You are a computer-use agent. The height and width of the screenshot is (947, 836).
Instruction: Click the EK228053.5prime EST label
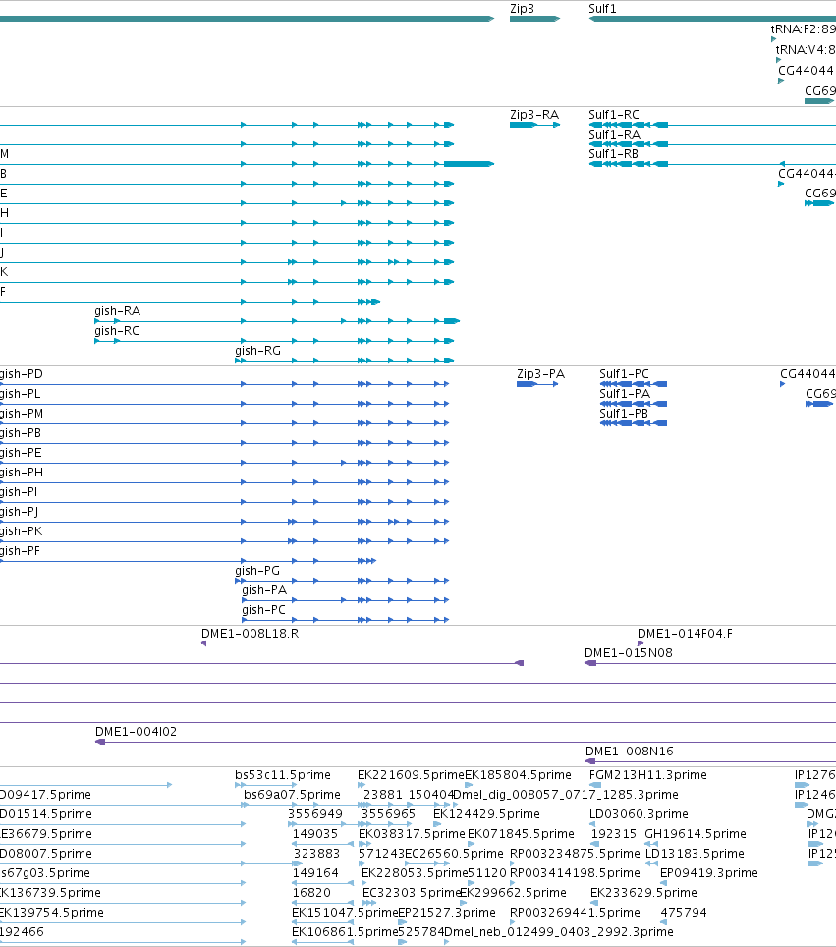415,872
